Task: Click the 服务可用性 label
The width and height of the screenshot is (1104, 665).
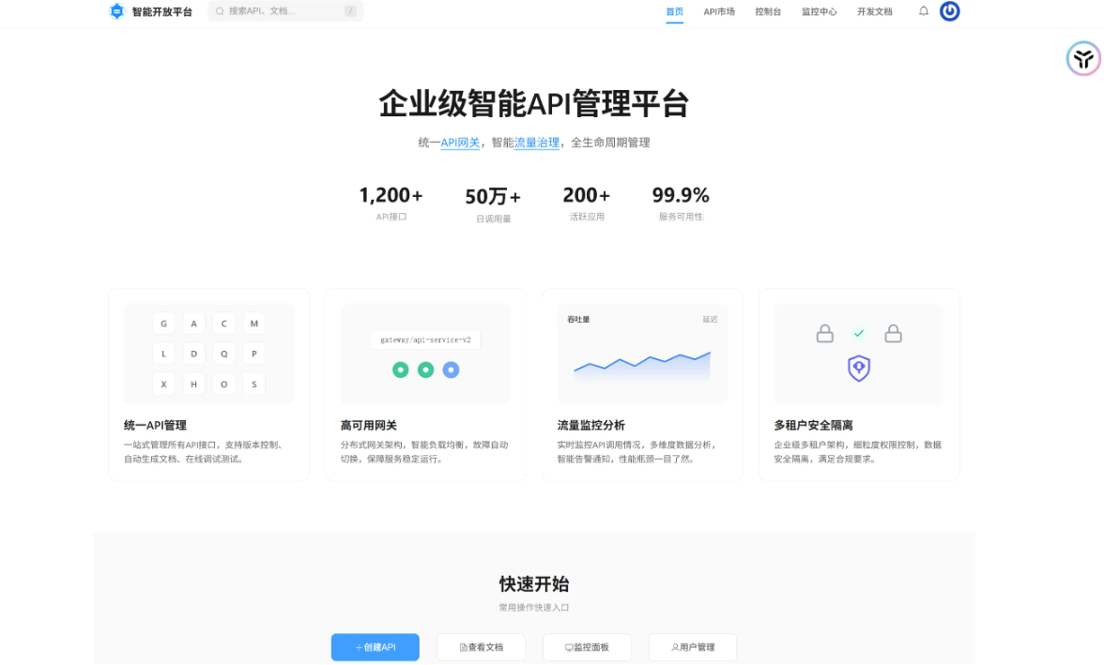Action: (680, 217)
